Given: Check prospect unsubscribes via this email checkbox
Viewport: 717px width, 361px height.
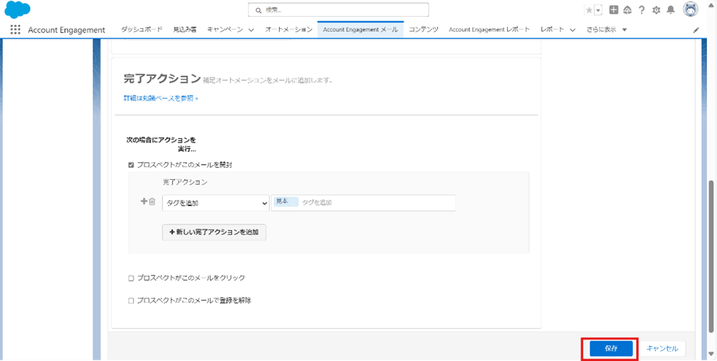Looking at the screenshot, I should click(x=131, y=301).
